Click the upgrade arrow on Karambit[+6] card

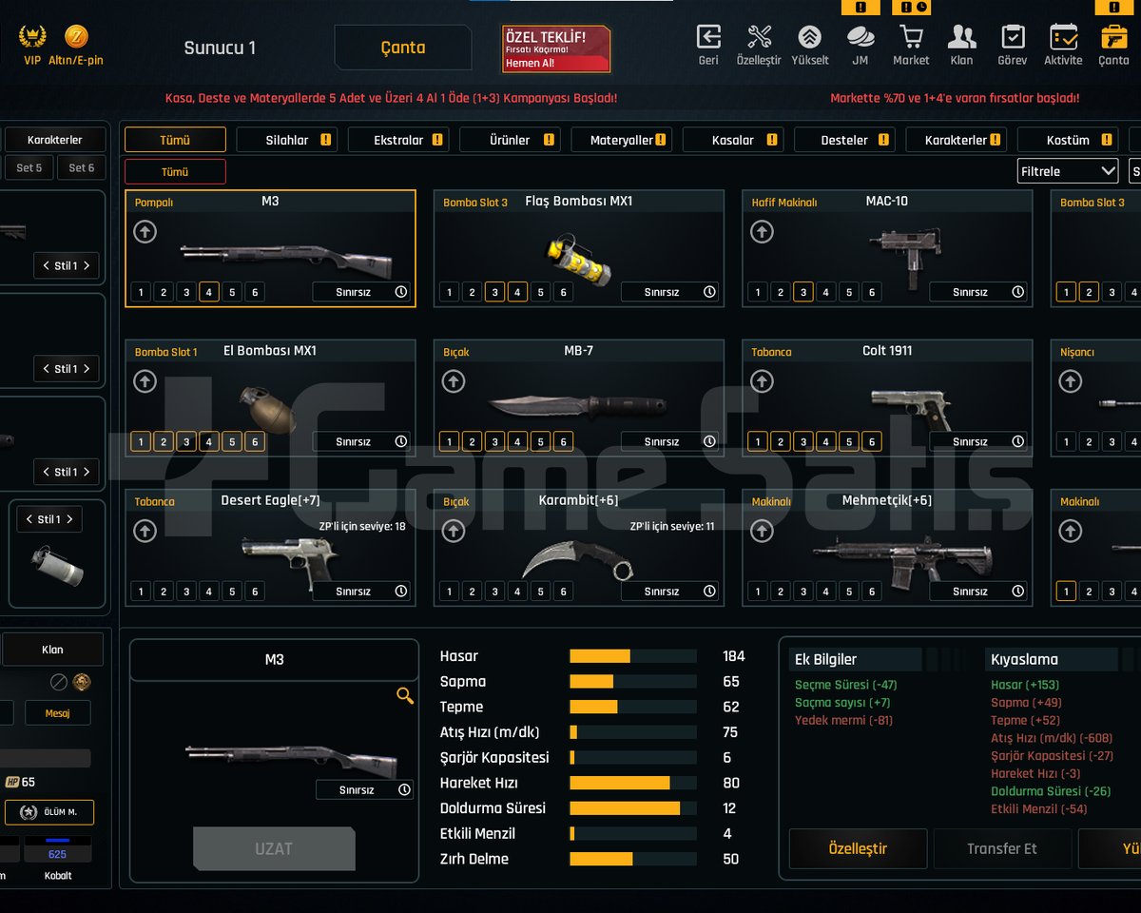454,531
